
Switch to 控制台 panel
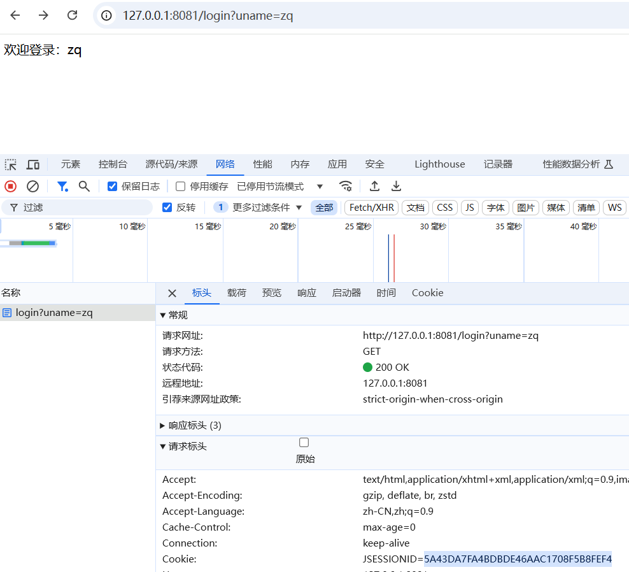click(113, 164)
